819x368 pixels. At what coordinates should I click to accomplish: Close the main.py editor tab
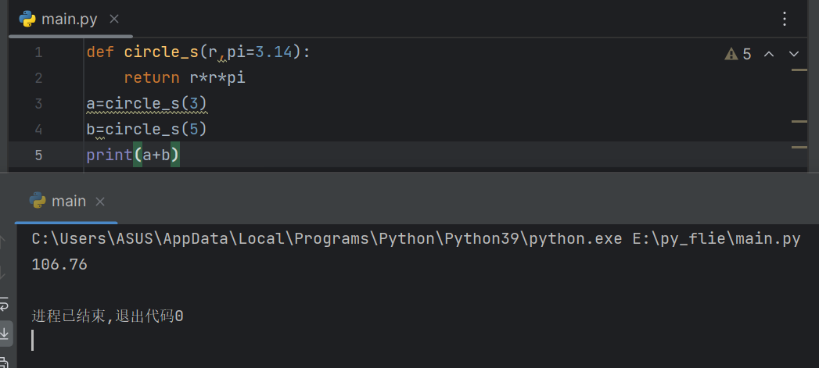coord(114,20)
